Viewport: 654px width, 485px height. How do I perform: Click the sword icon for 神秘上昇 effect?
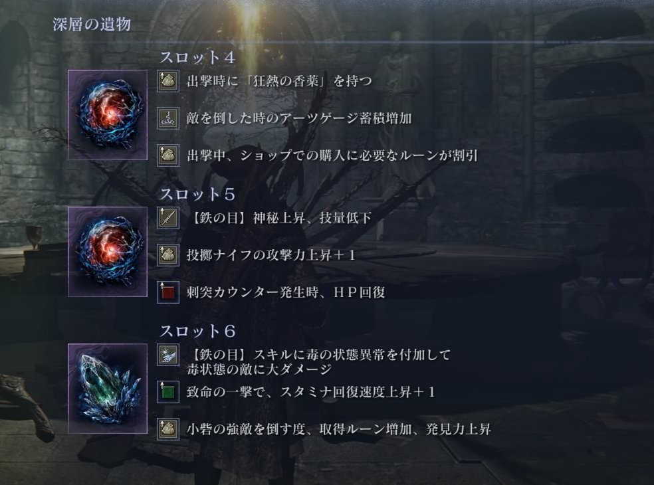click(x=168, y=218)
